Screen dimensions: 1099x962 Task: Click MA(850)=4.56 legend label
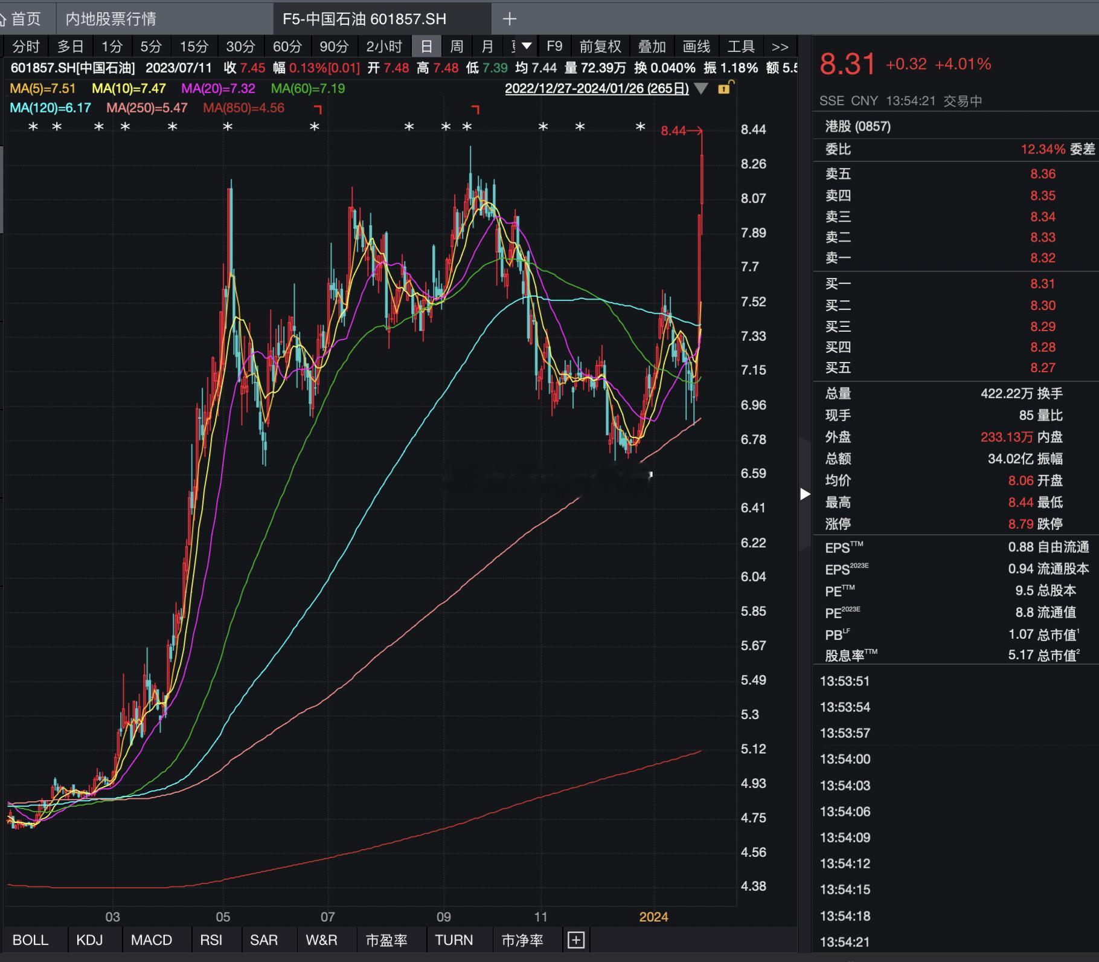[243, 108]
